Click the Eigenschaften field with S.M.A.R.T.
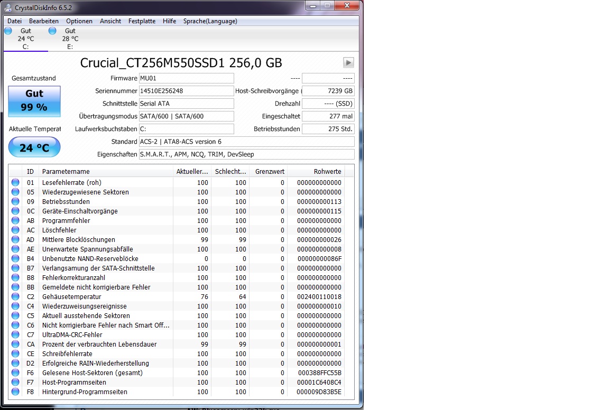This screenshot has height=410, width=609. 247,154
